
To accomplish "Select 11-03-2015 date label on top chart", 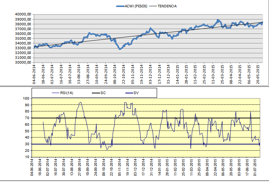I will point(213,74).
